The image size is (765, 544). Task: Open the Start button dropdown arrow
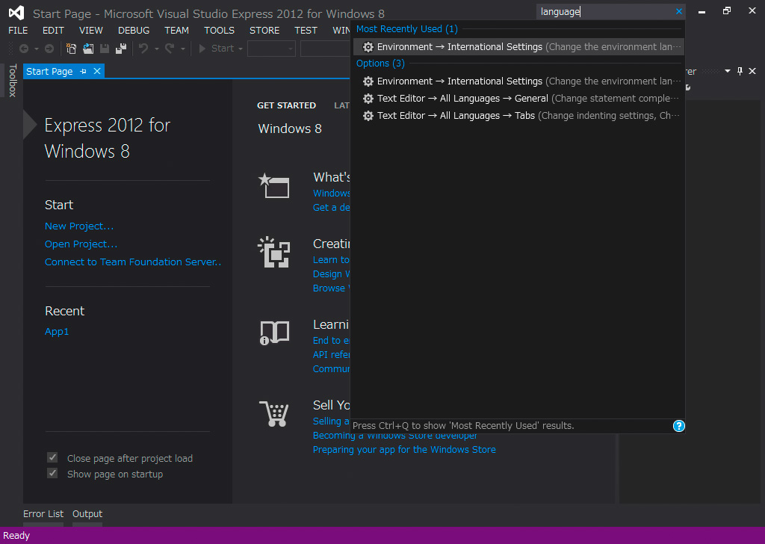[x=240, y=49]
